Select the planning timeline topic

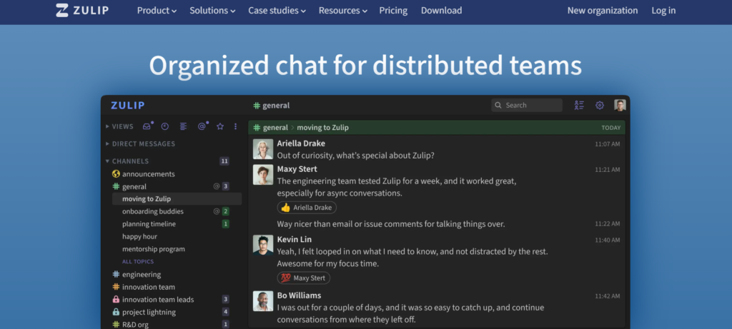pos(149,223)
